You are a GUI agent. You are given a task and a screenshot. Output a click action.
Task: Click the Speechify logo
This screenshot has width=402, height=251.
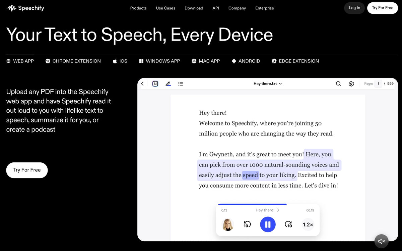25,8
